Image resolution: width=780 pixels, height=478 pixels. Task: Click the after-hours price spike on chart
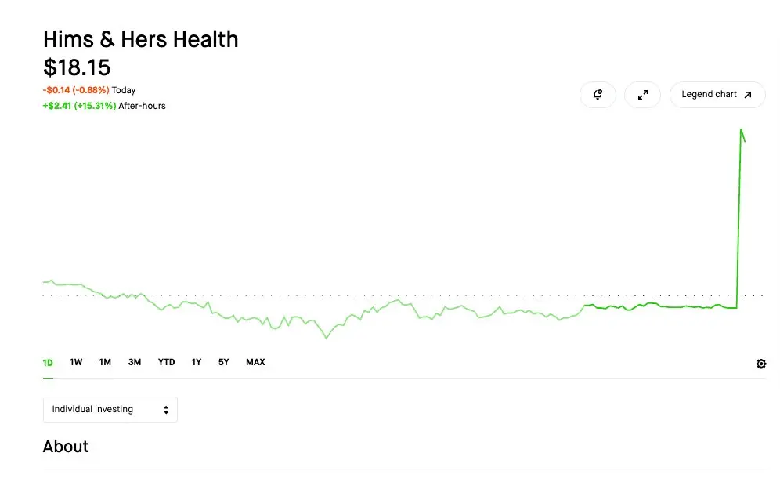(741, 130)
